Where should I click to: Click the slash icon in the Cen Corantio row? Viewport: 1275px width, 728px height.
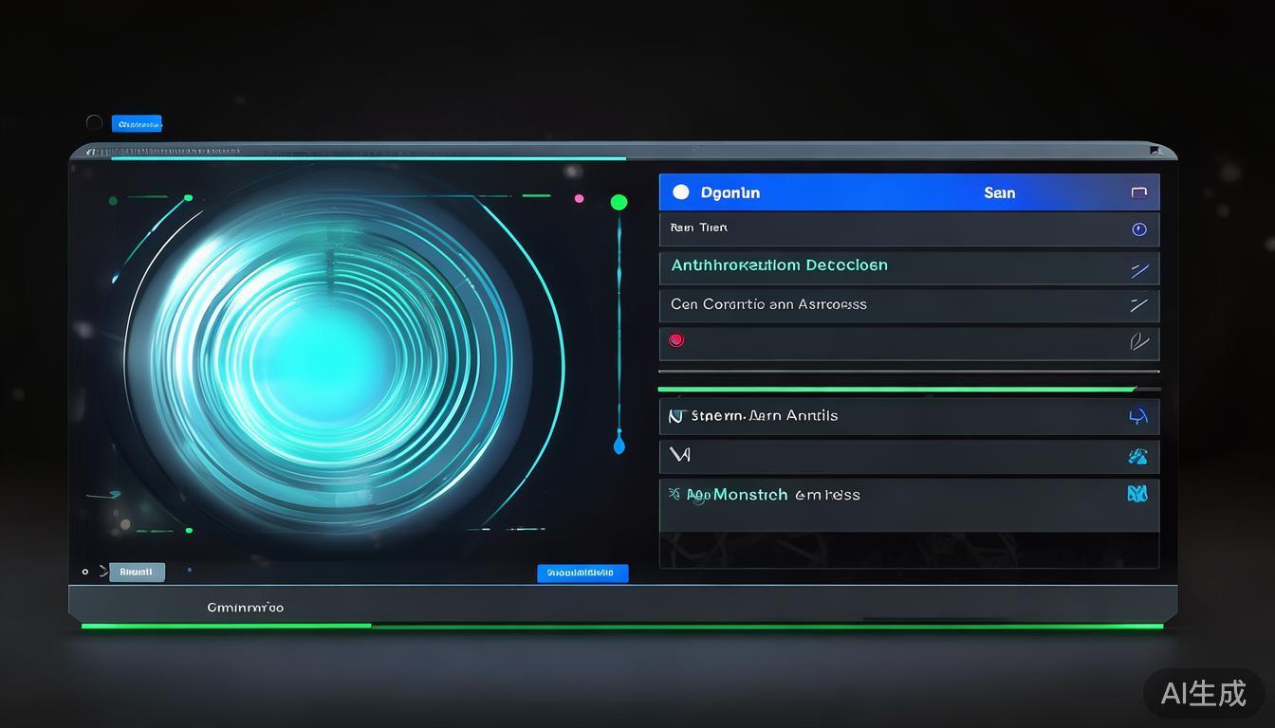[1138, 305]
